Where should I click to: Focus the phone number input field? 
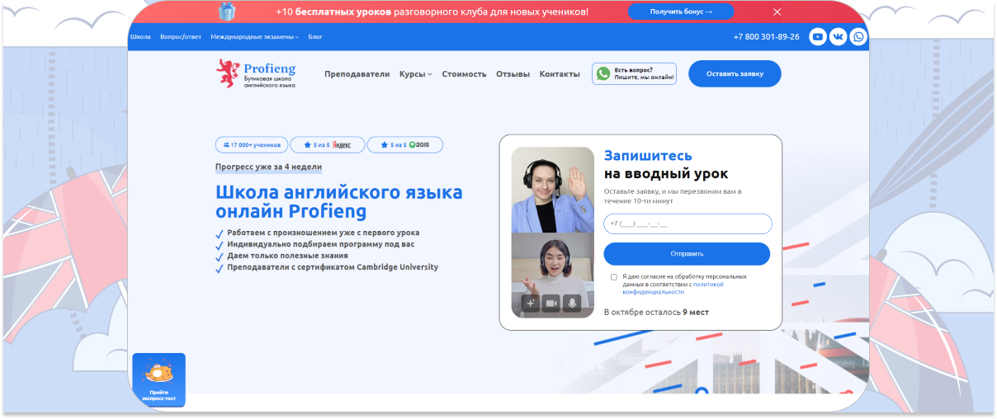687,224
